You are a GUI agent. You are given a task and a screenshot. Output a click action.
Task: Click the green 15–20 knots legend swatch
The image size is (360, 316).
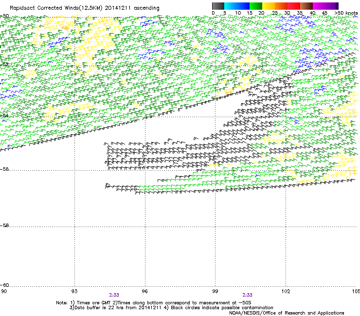click(x=256, y=6)
